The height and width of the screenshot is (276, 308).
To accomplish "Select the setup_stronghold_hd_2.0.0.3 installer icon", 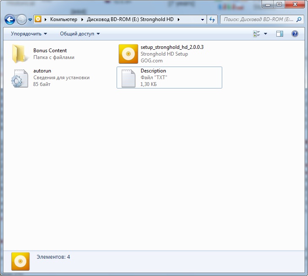I will (128, 54).
